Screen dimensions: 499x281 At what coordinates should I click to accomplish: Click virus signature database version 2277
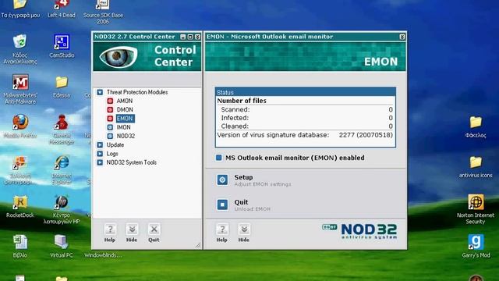click(366, 135)
